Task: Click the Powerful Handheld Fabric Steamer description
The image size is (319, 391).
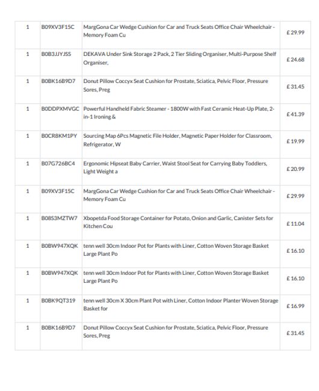Action: [179, 112]
